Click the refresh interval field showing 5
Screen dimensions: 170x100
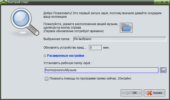click(x=95, y=48)
